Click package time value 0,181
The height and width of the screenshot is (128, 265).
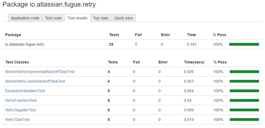[x=192, y=45]
